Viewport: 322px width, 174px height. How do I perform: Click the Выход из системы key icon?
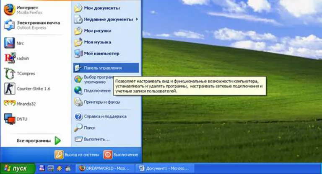click(x=59, y=155)
